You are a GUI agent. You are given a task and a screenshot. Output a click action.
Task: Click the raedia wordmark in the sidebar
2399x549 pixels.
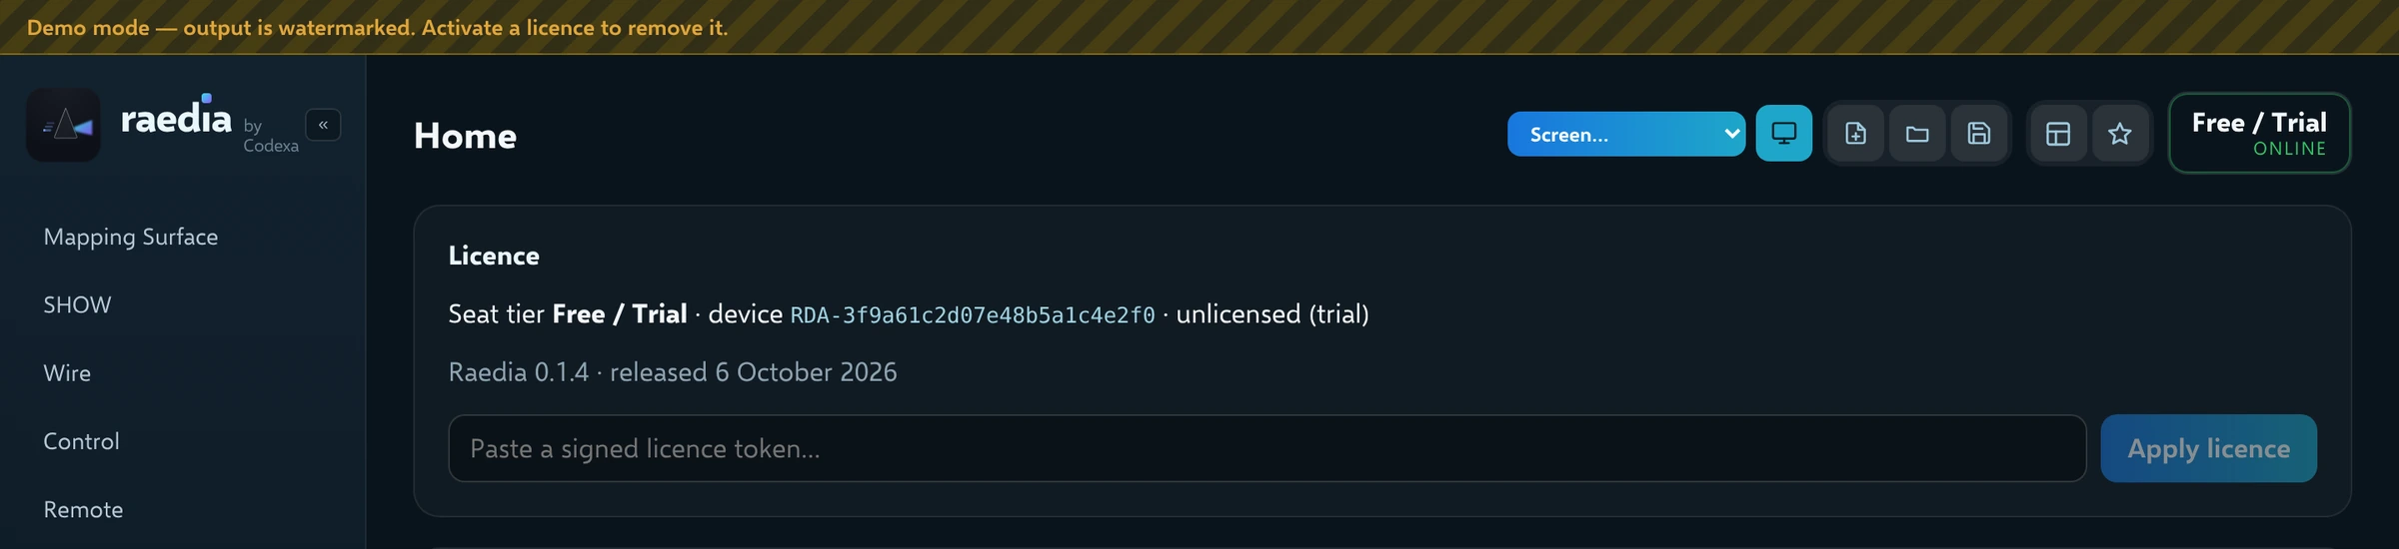pyautogui.click(x=176, y=118)
